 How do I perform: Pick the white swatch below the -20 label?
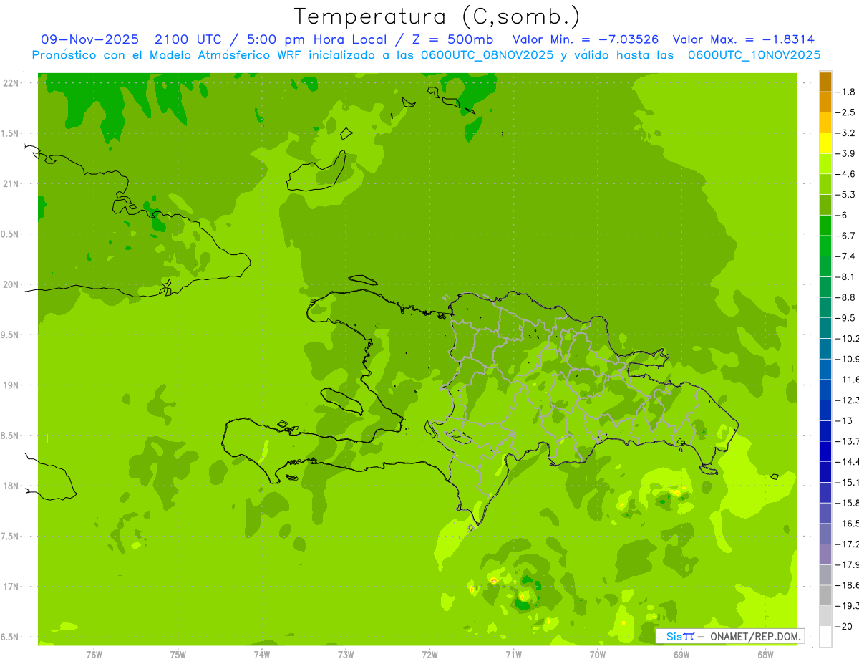(x=825, y=637)
